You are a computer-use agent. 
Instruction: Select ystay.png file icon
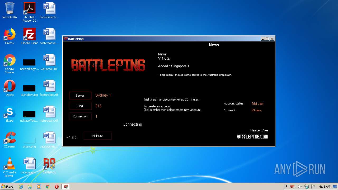[x=29, y=142]
